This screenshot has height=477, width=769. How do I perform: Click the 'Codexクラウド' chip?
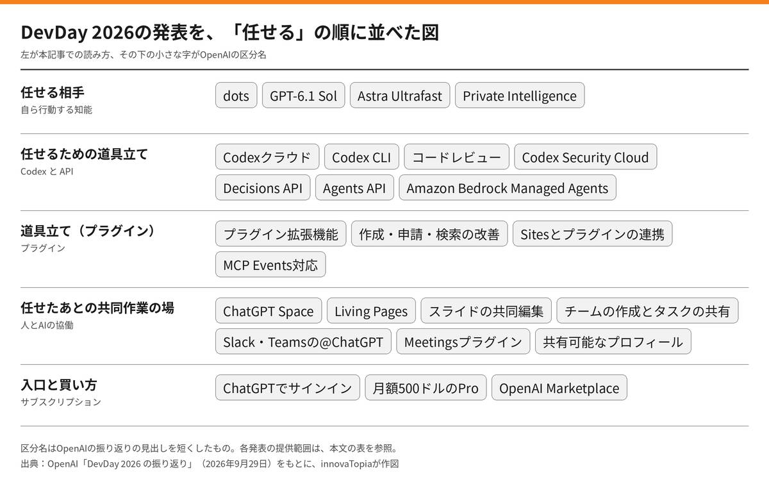click(267, 157)
